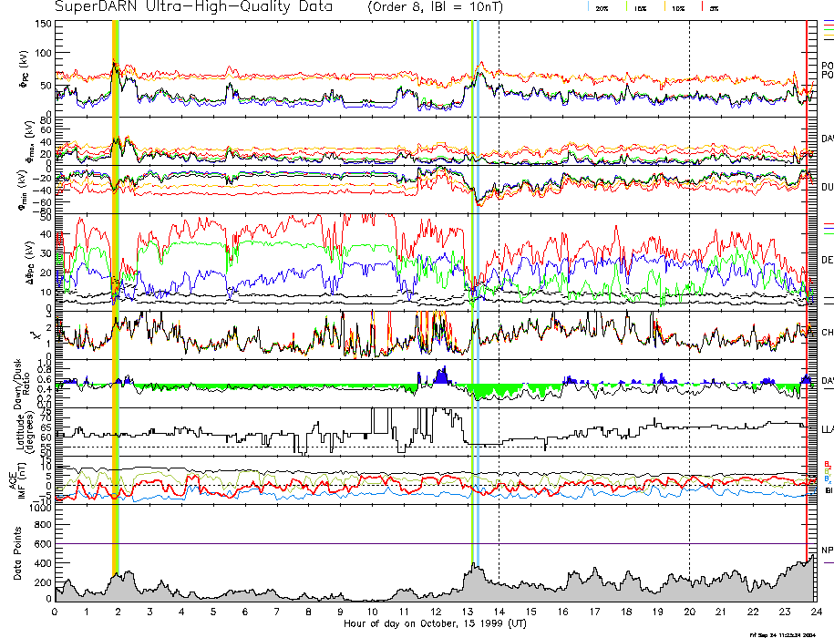The image size is (834, 638).
Task: Click the 'Φpc (kV)' axis label of the top panel
Action: click(25, 69)
